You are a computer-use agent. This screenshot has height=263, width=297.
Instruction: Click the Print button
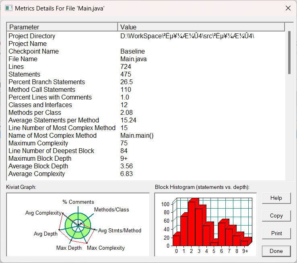coord(276,233)
